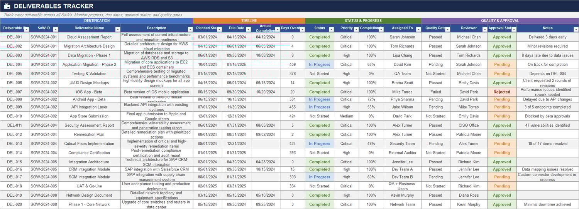Viewport: 579px width, 209px height.
Task: Click the note 'Minimal downtime achieved'
Action: tap(547, 204)
